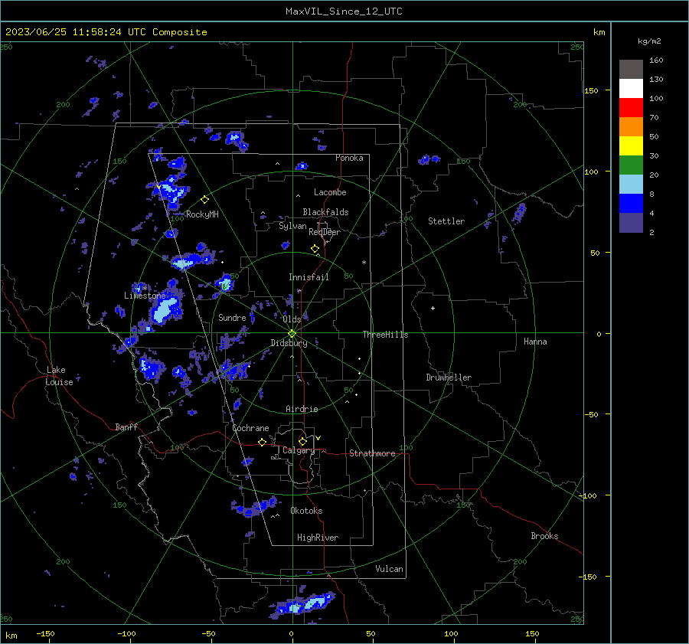Viewport: 689px width, 644px height.
Task: Click the Hanna town label
Action: pyautogui.click(x=535, y=342)
